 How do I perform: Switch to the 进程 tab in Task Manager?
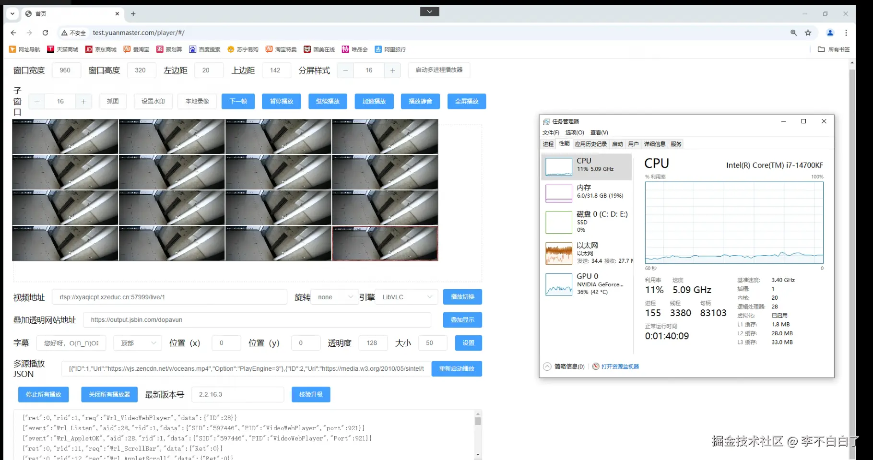click(x=547, y=144)
